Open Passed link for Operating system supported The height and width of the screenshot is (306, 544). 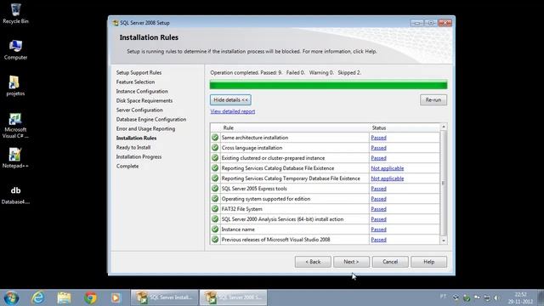point(378,199)
